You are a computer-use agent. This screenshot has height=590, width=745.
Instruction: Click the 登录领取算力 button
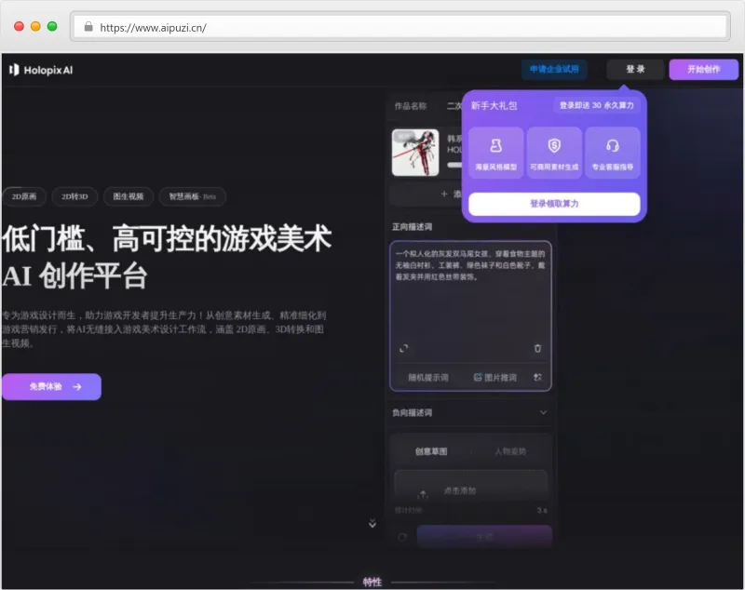[x=554, y=204]
